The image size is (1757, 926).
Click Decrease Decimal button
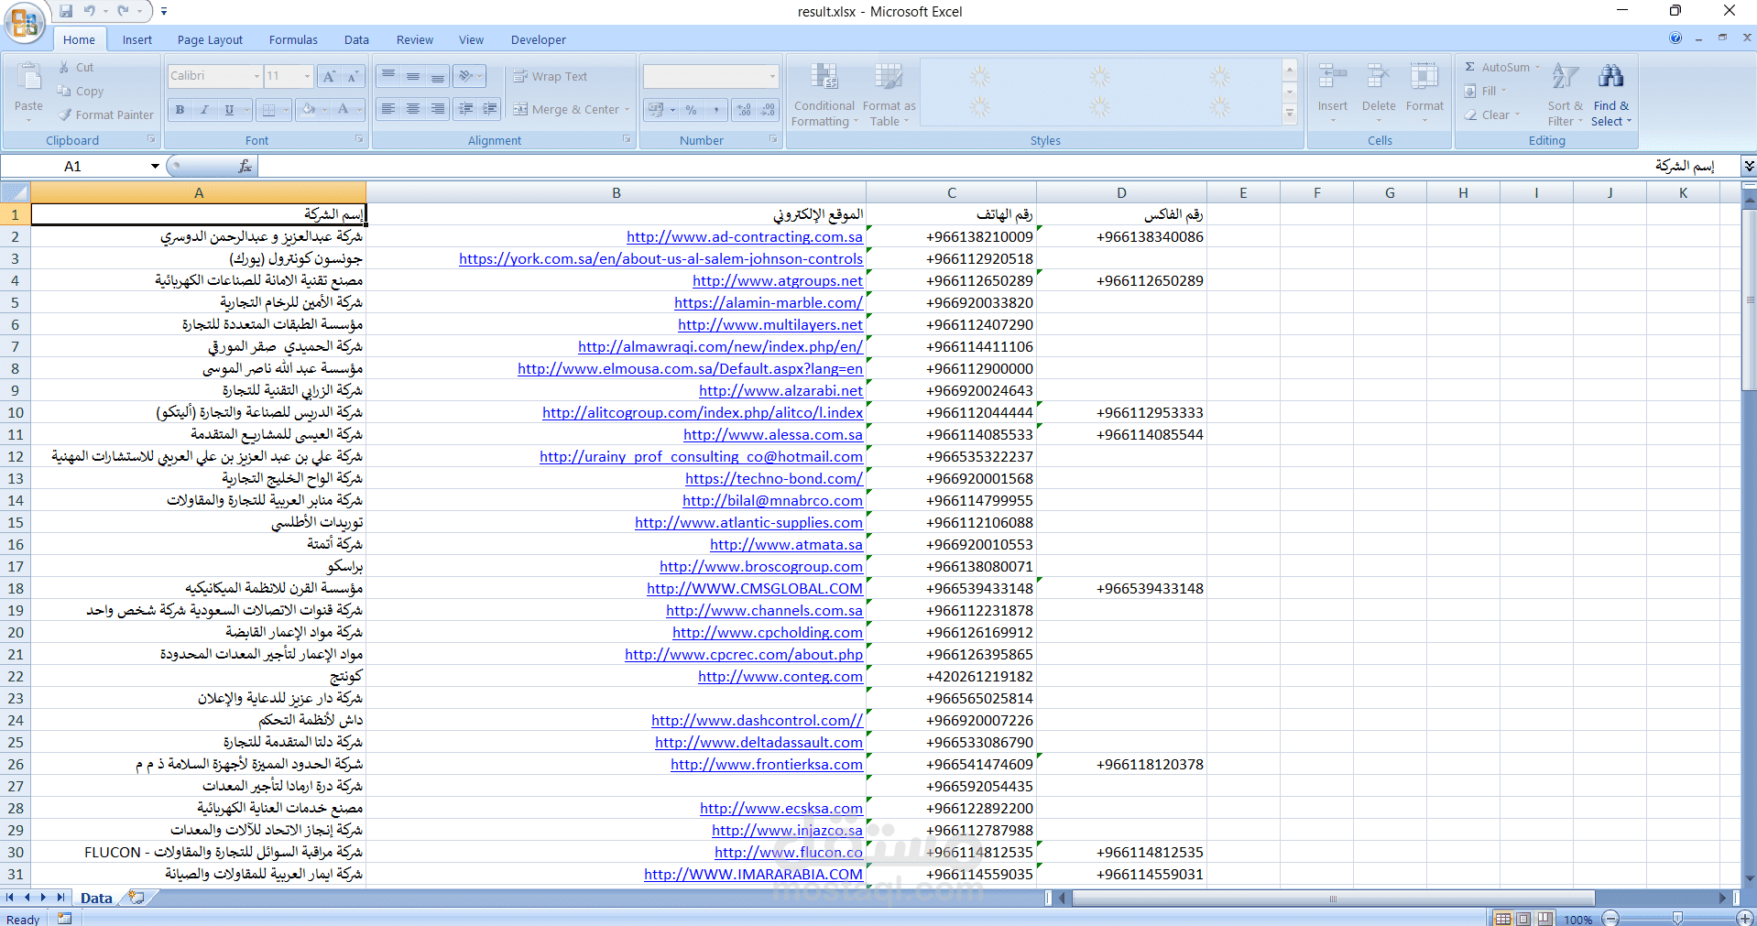(x=769, y=110)
